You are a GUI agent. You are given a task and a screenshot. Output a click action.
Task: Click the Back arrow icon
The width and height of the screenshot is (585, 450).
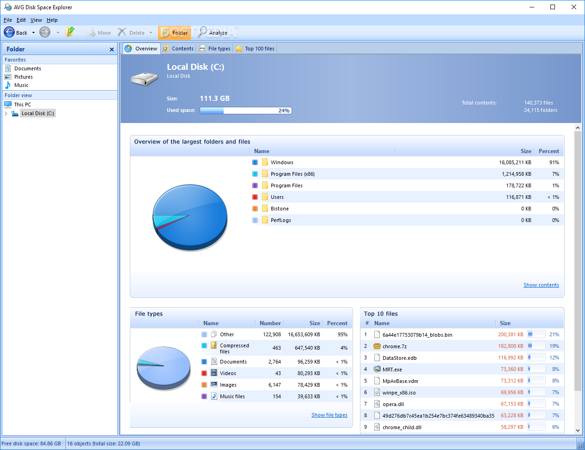tap(9, 32)
